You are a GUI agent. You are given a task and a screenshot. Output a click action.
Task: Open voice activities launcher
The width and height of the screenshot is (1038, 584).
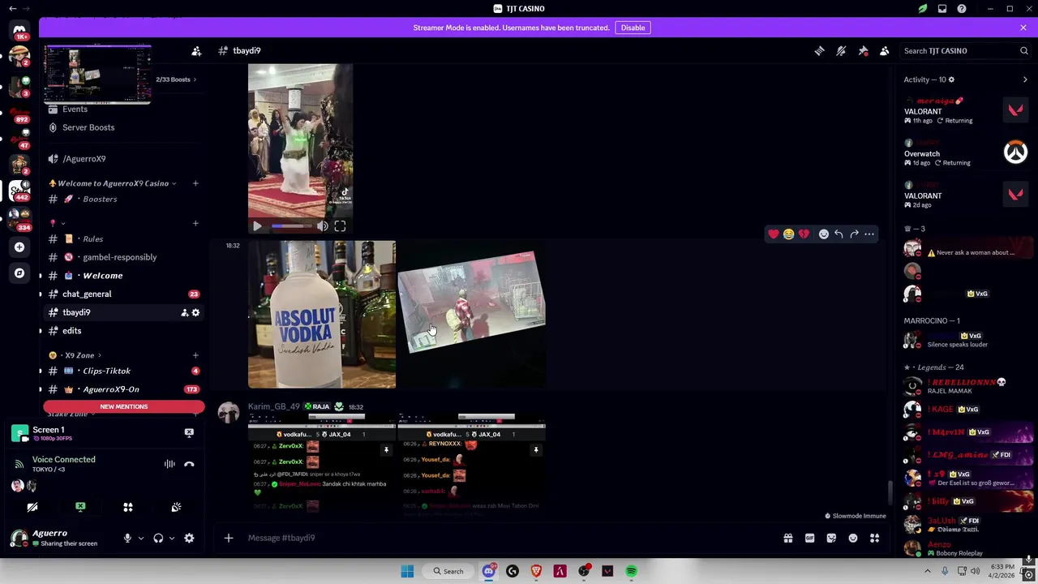click(128, 507)
